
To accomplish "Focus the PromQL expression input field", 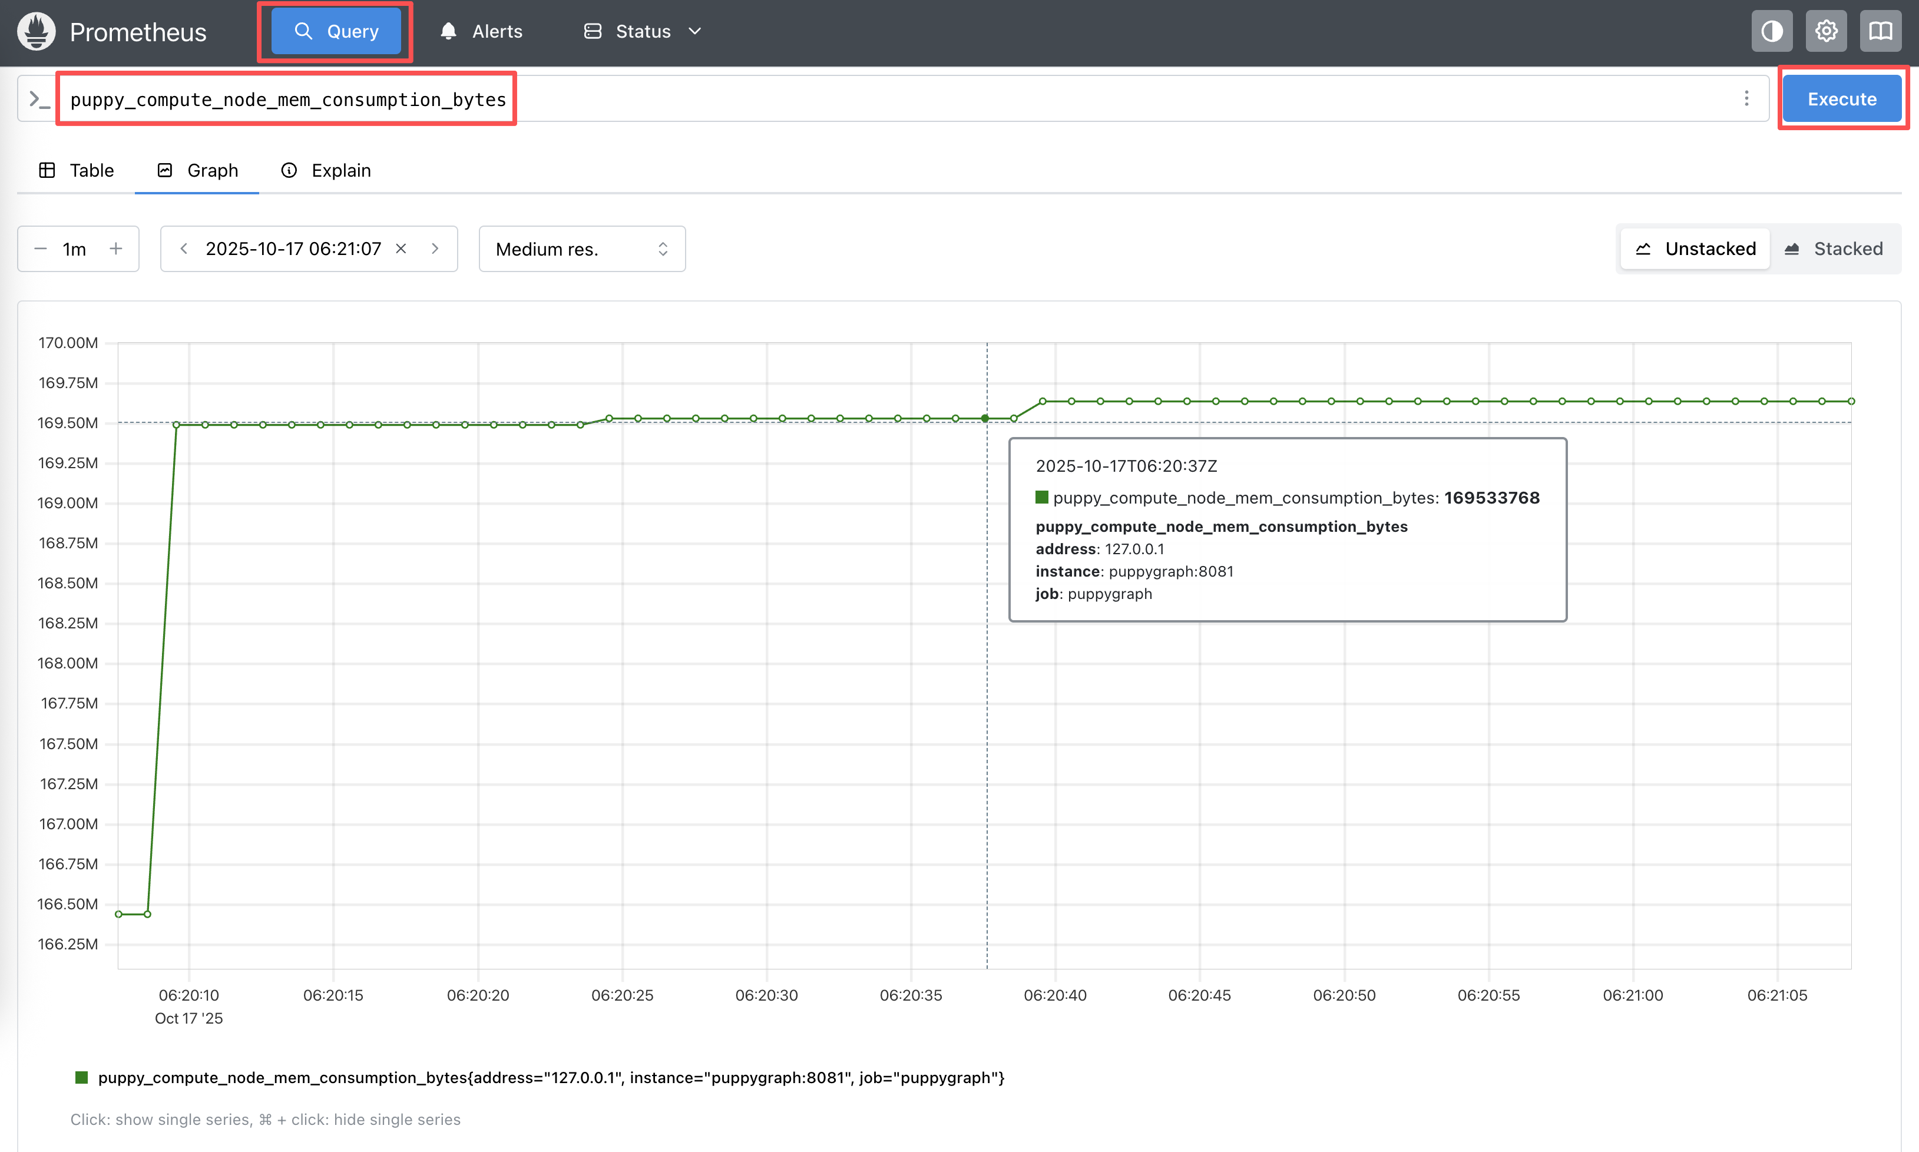I will click(x=932, y=100).
